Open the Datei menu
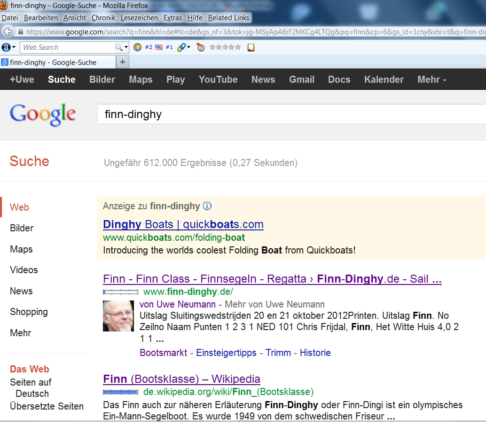 [x=10, y=18]
